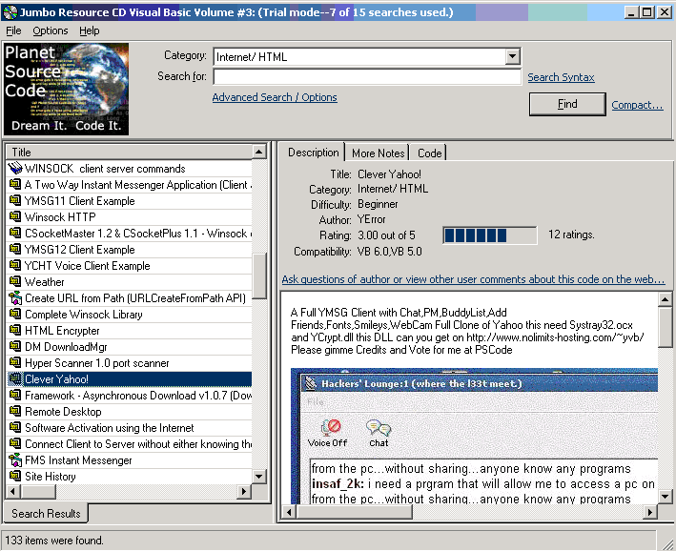Viewport: 676px width, 551px height.
Task: Select the Search Results tab
Action: tap(46, 514)
